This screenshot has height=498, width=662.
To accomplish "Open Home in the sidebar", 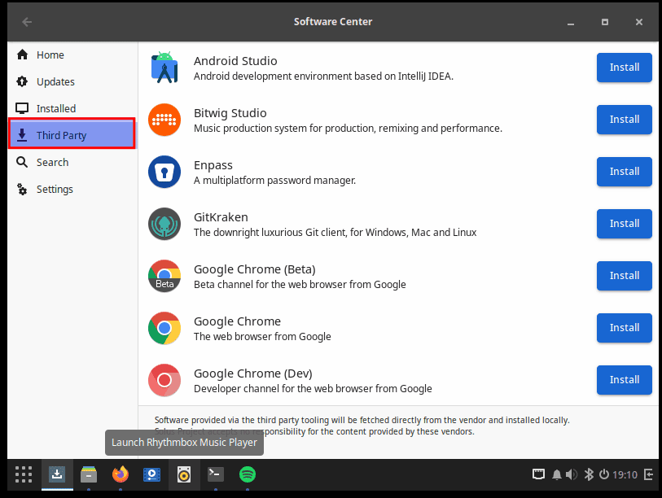I will 72,55.
